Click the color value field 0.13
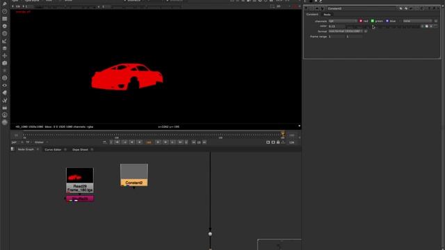Image resolution: width=445 pixels, height=250 pixels. tap(337, 26)
